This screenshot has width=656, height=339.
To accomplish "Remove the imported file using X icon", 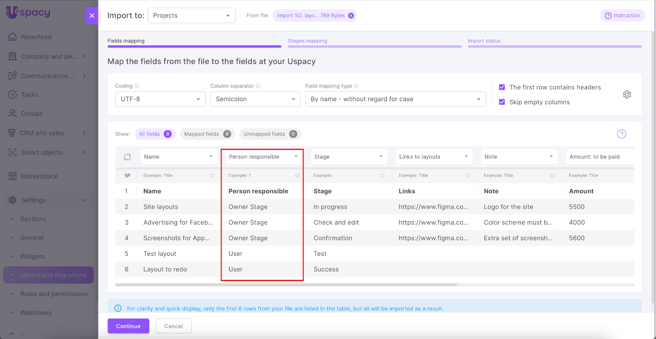I will 351,16.
